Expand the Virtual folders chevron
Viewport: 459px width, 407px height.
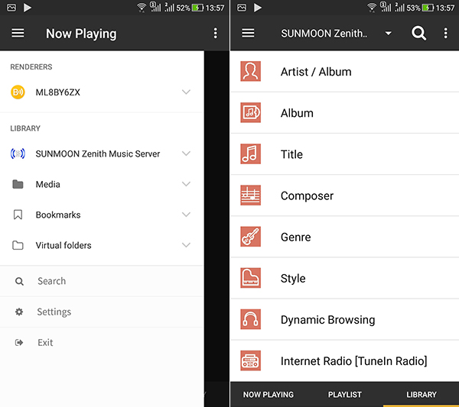pos(186,245)
